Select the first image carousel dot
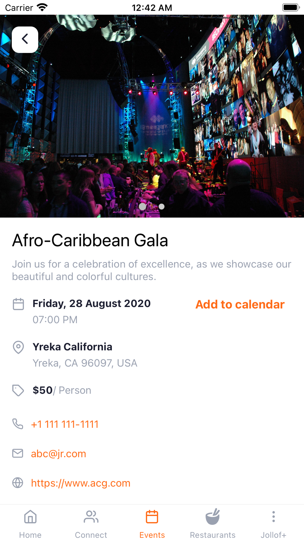This screenshot has height=541, width=304. tap(142, 207)
